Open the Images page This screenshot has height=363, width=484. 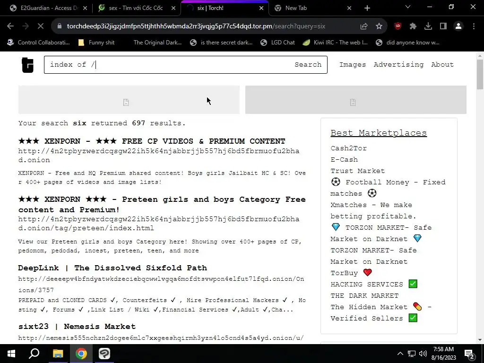coord(353,64)
